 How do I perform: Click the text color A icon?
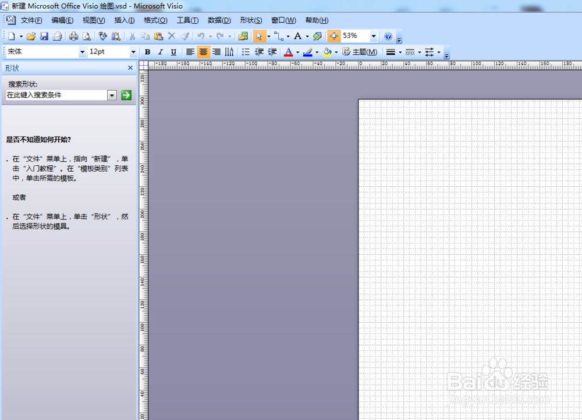289,52
